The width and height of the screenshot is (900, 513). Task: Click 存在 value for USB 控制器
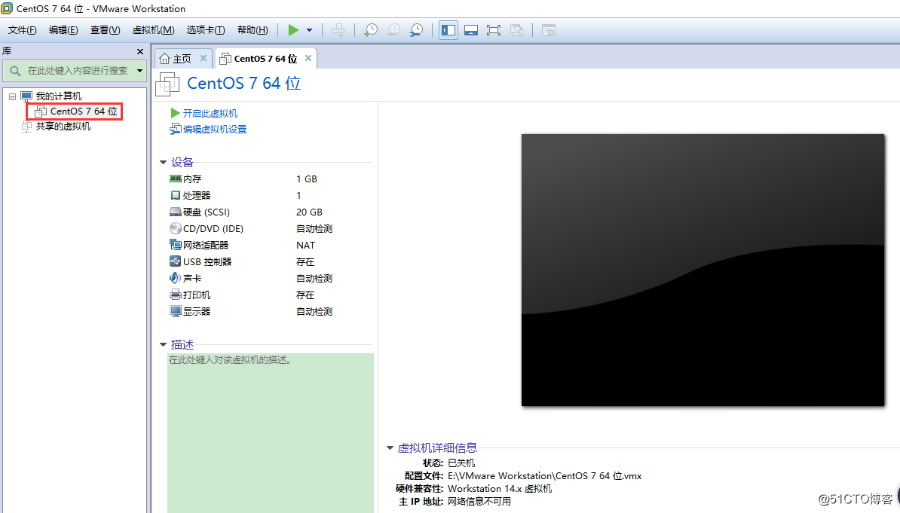(305, 261)
